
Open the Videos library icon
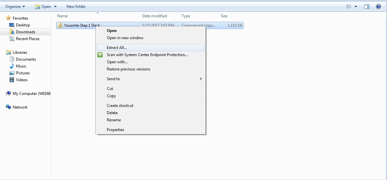click(12, 80)
